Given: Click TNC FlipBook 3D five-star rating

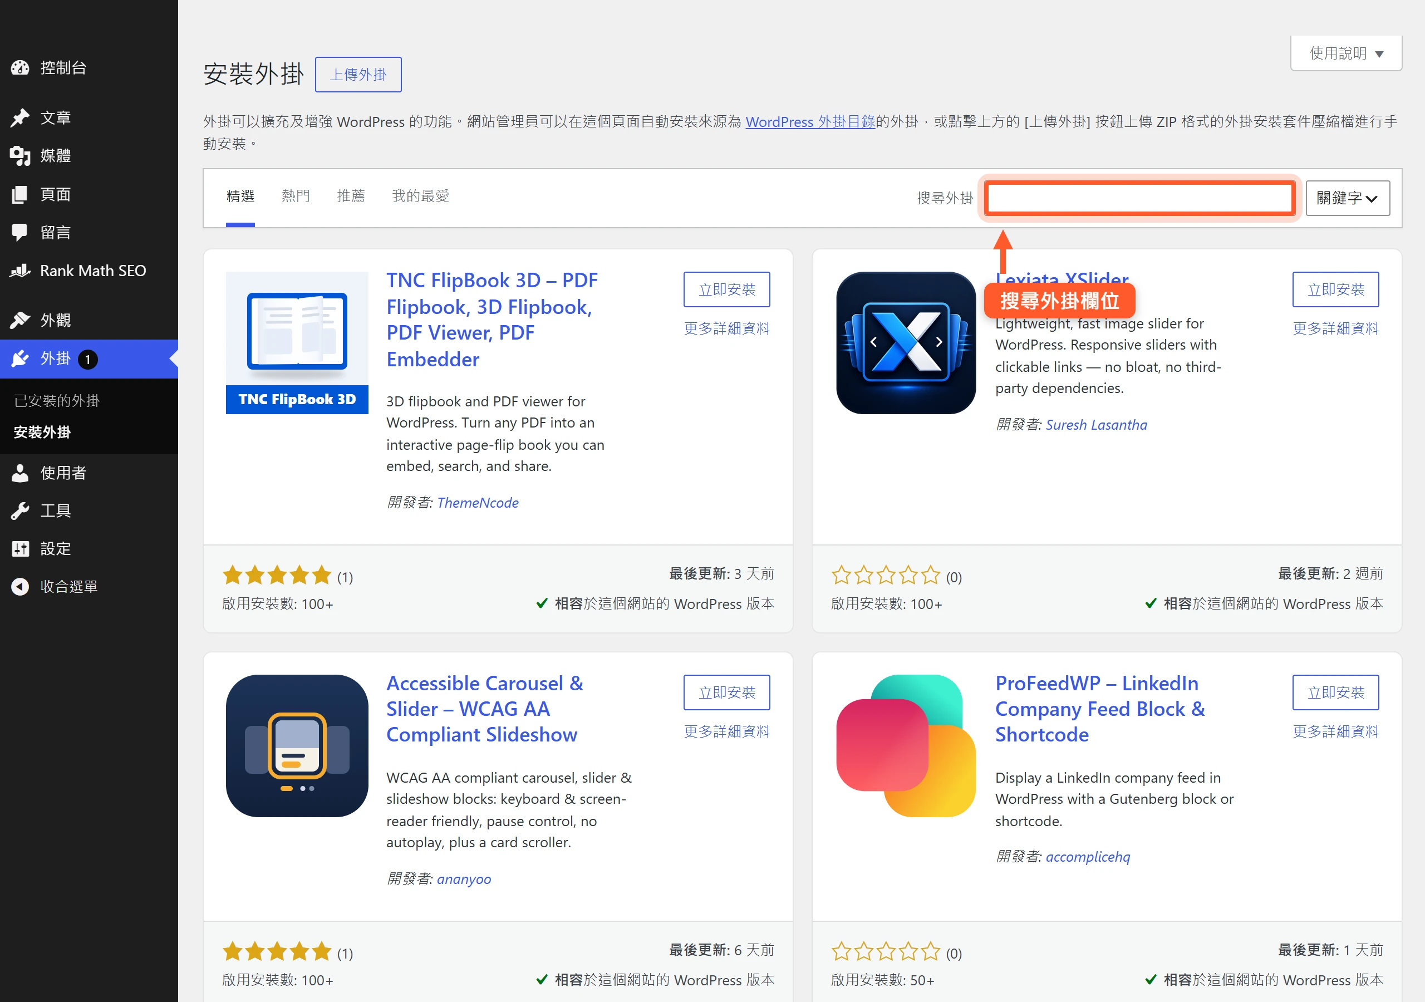Looking at the screenshot, I should 277,576.
